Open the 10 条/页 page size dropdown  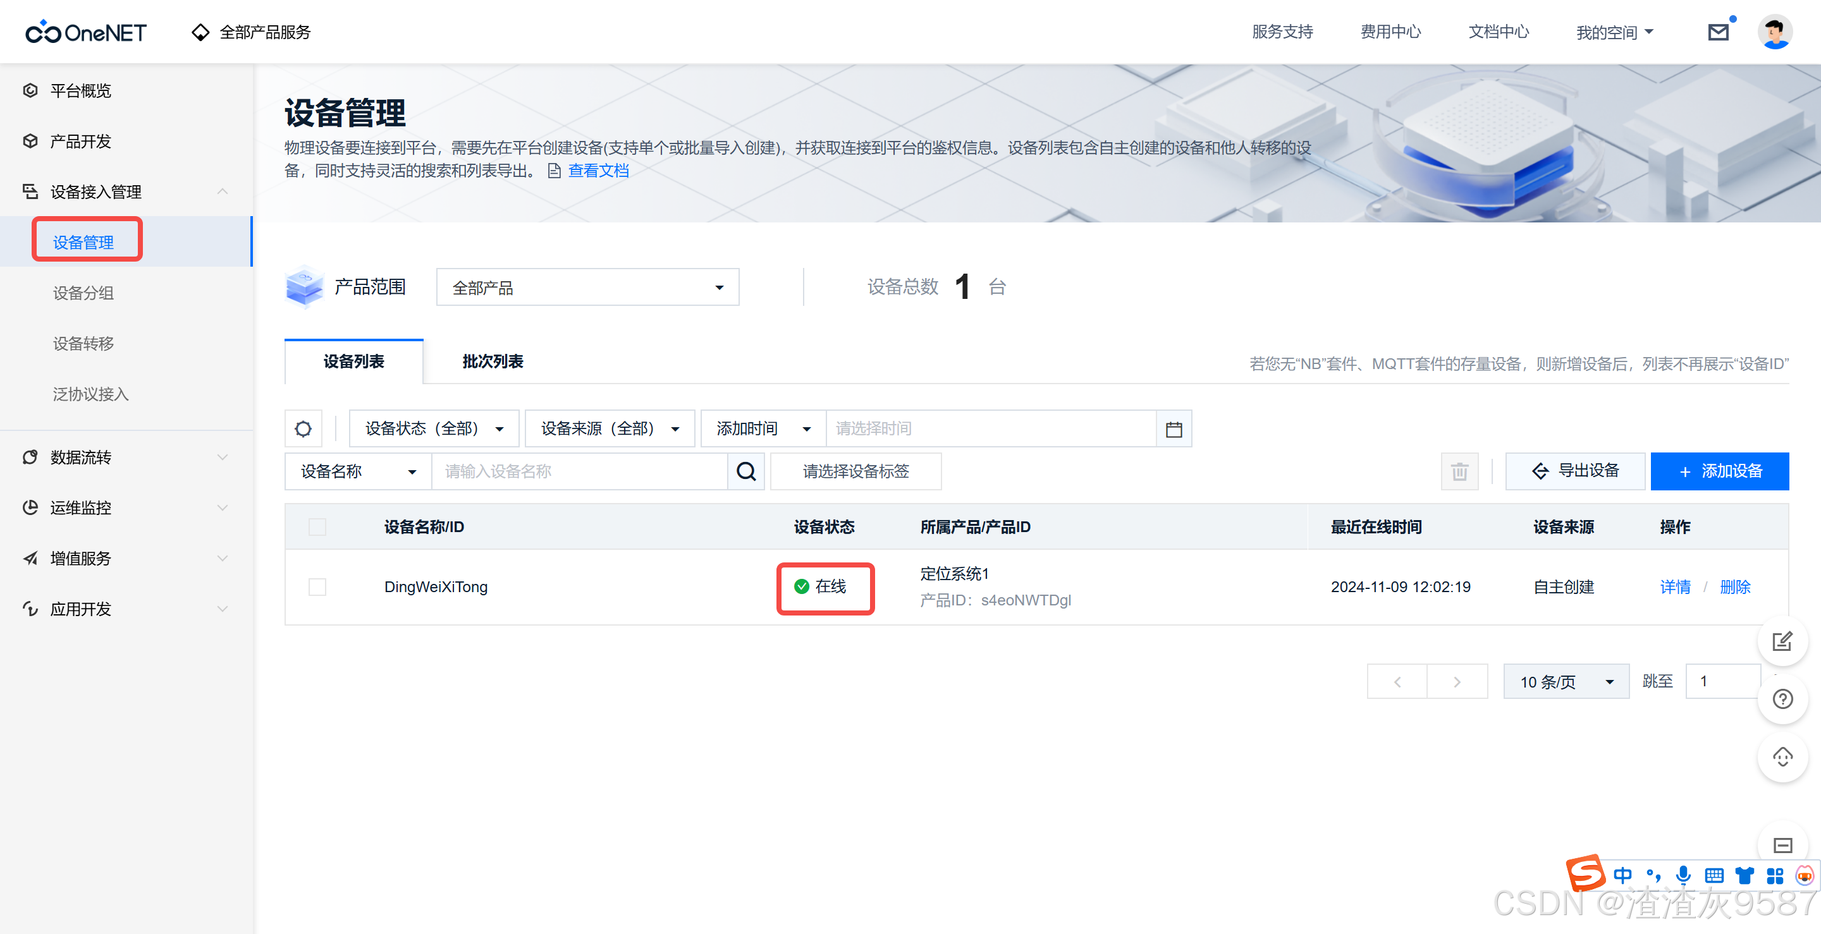1566,682
